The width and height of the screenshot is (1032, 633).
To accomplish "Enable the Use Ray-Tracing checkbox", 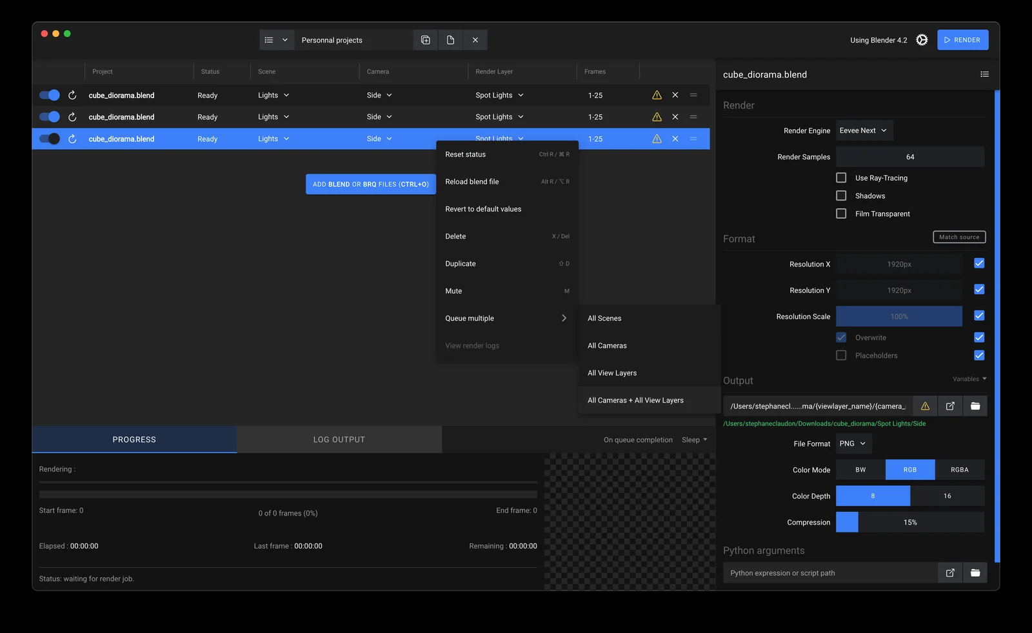I will click(841, 177).
